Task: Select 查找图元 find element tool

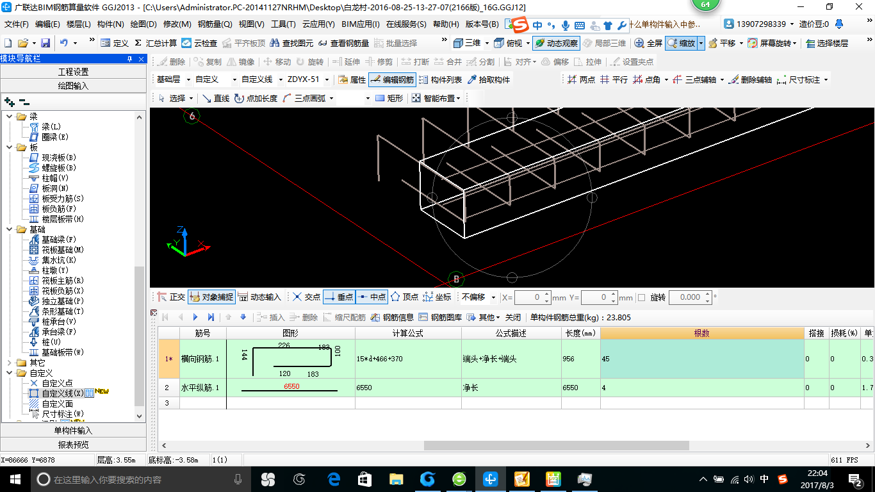Action: tap(291, 43)
